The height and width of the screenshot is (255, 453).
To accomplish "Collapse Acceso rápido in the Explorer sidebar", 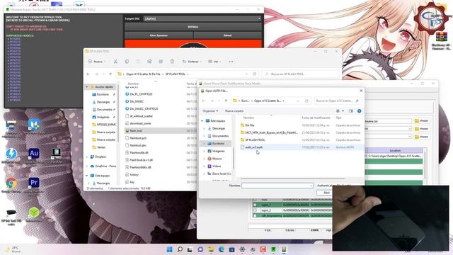I will pos(86,87).
